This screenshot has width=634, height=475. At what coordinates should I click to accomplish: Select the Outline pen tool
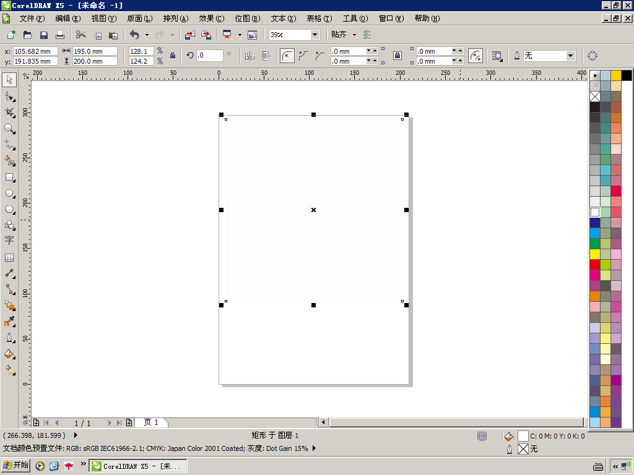pyautogui.click(x=9, y=338)
